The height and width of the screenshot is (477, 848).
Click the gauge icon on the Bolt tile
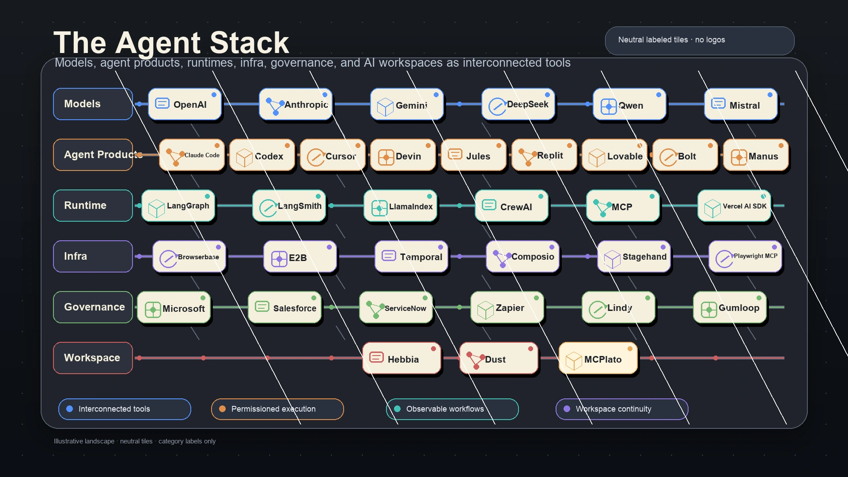tap(668, 157)
